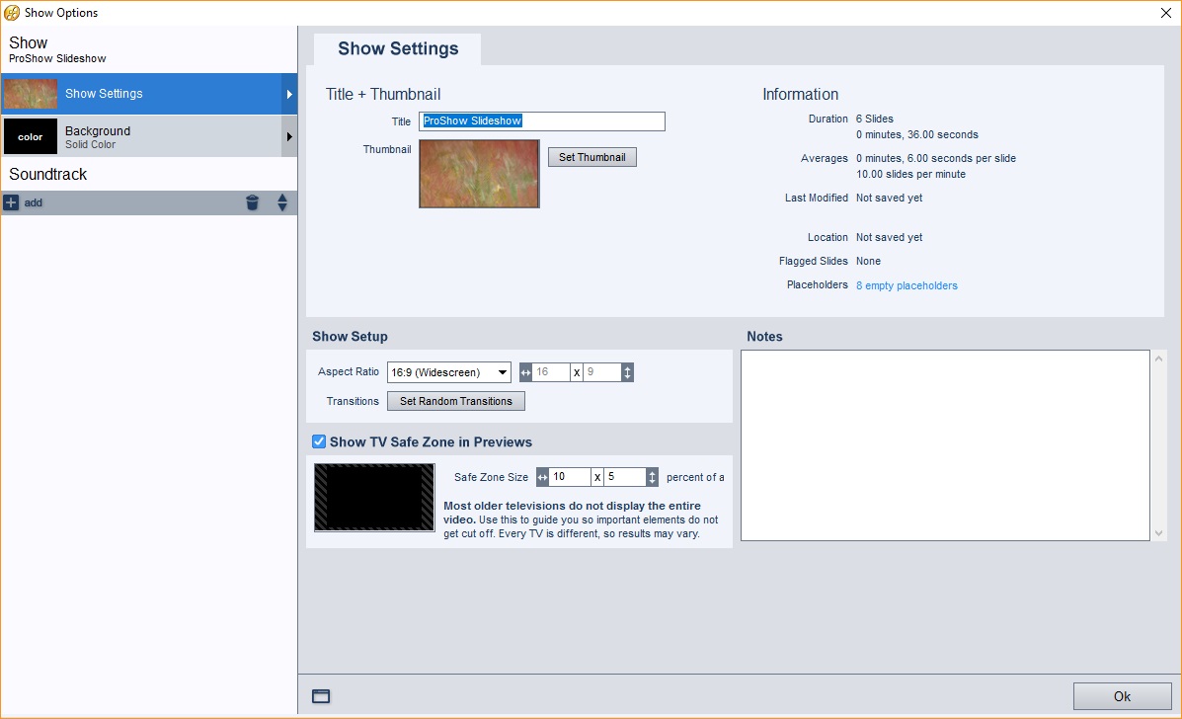Click Flagged Slides 'None' value

tap(868, 261)
